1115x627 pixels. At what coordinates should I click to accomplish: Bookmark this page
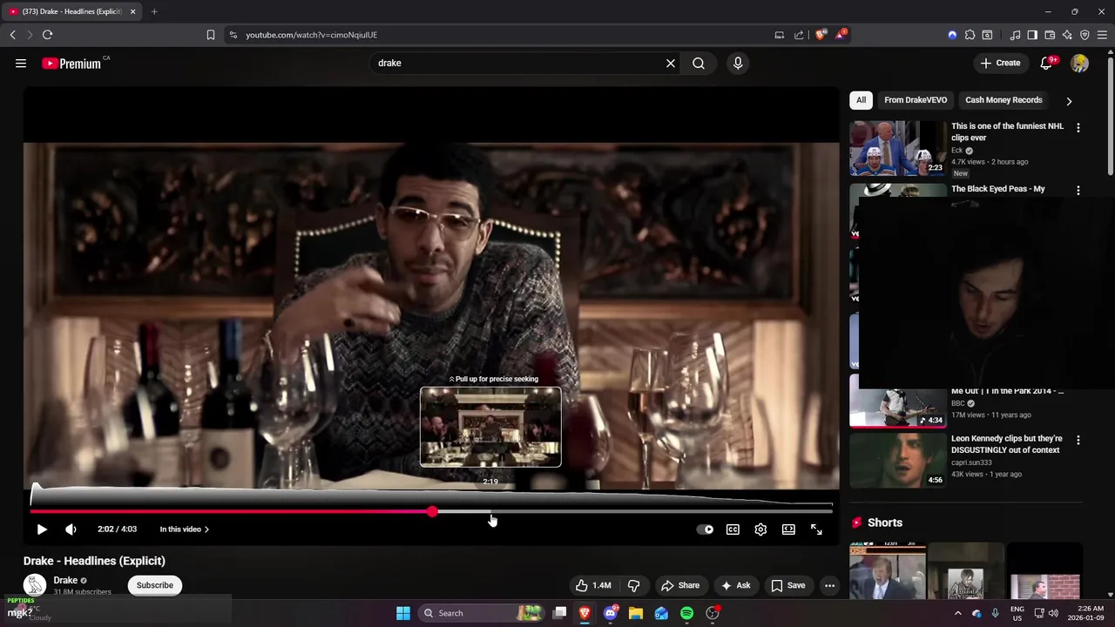coord(211,35)
